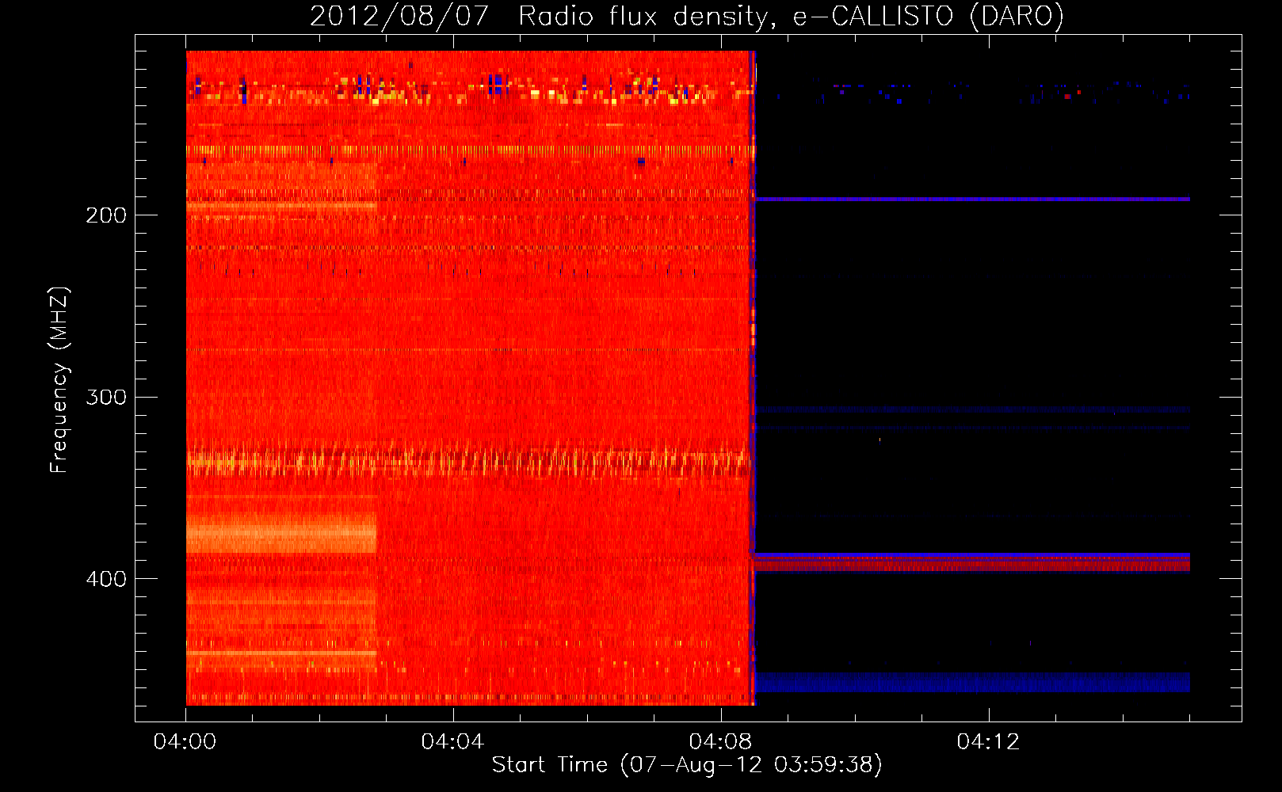This screenshot has width=1282, height=792.
Task: Click the '300' frequency tick label
Action: pos(106,397)
